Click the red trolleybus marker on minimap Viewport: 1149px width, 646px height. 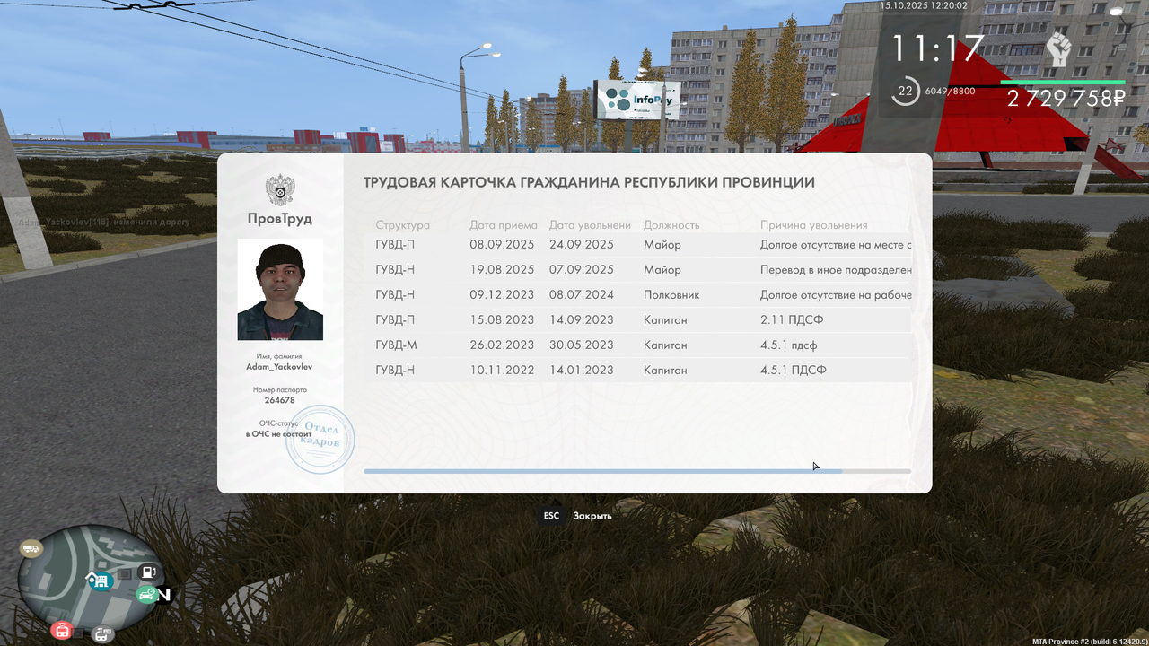[x=62, y=630]
